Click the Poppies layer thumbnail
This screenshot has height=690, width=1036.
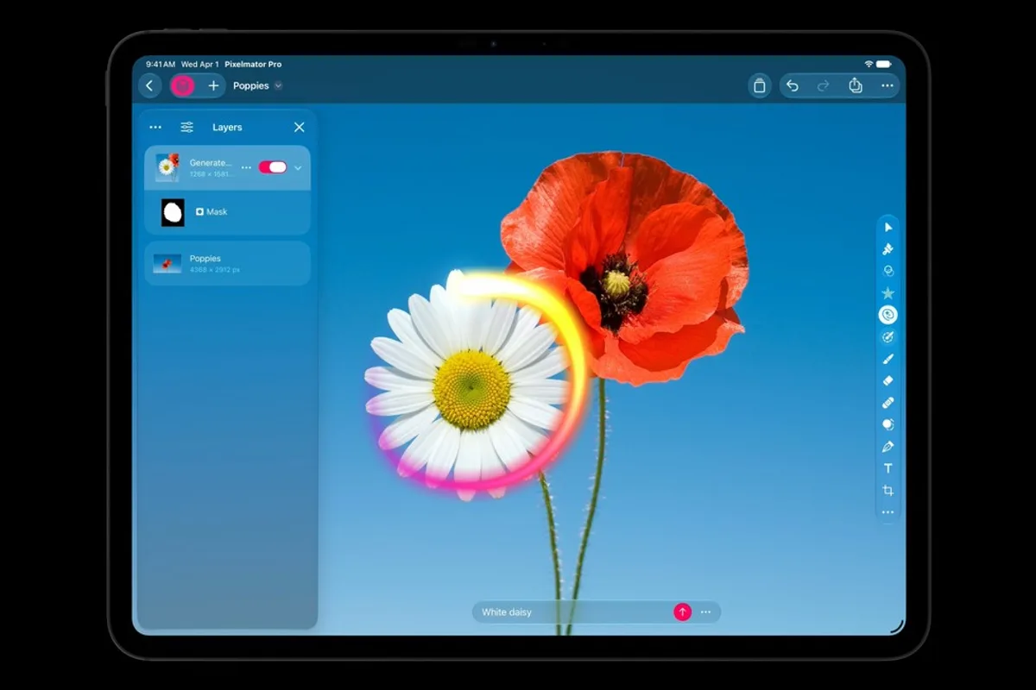[167, 263]
